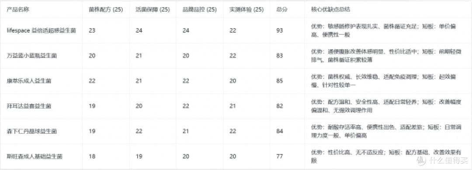Click the total score 85 cell
This screenshot has height=170, width=472.
click(x=280, y=81)
